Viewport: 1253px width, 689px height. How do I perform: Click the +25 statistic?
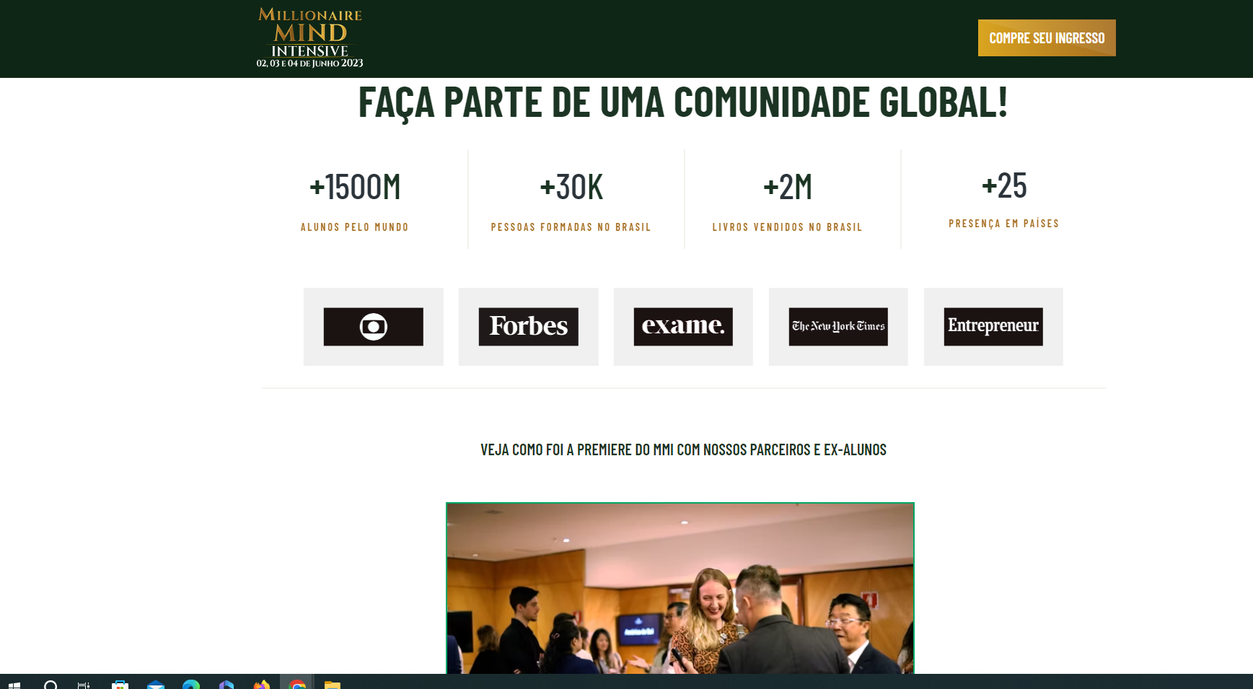click(1004, 185)
